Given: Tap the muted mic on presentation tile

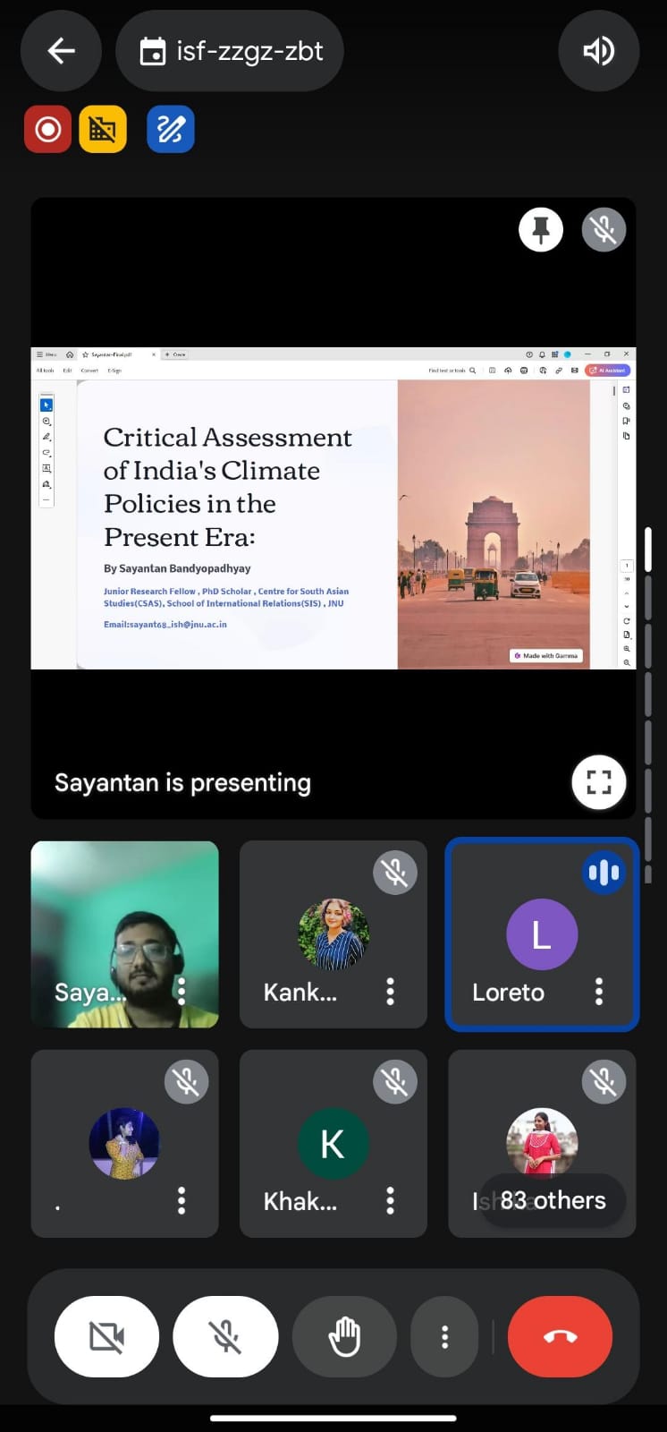Looking at the screenshot, I should (604, 230).
